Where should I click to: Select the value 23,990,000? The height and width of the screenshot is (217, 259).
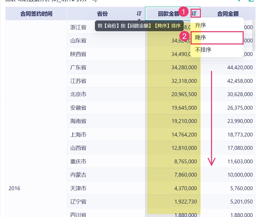coord(240,121)
